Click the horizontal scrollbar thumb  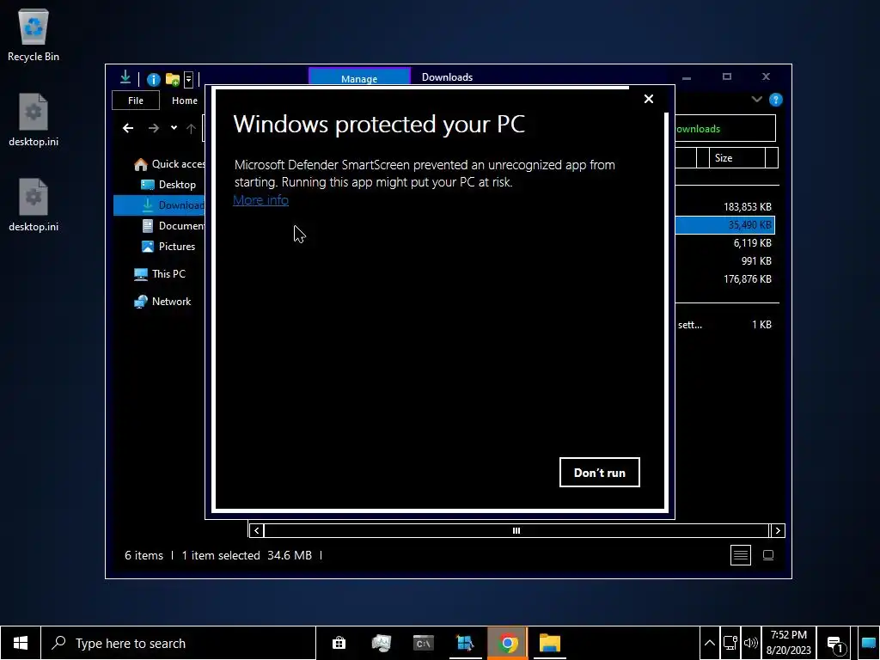(x=516, y=530)
